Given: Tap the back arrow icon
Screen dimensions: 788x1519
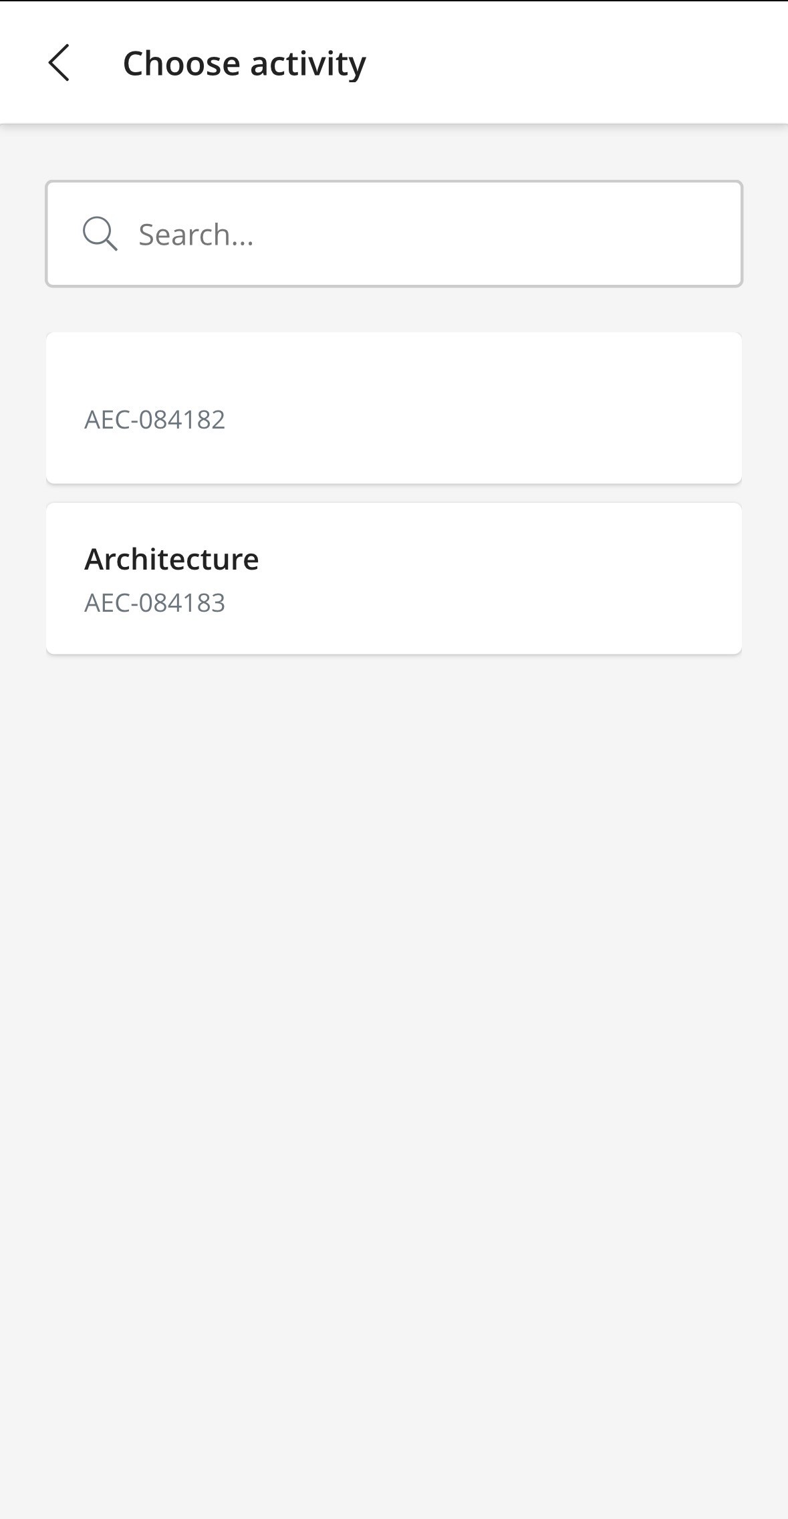Looking at the screenshot, I should point(59,63).
